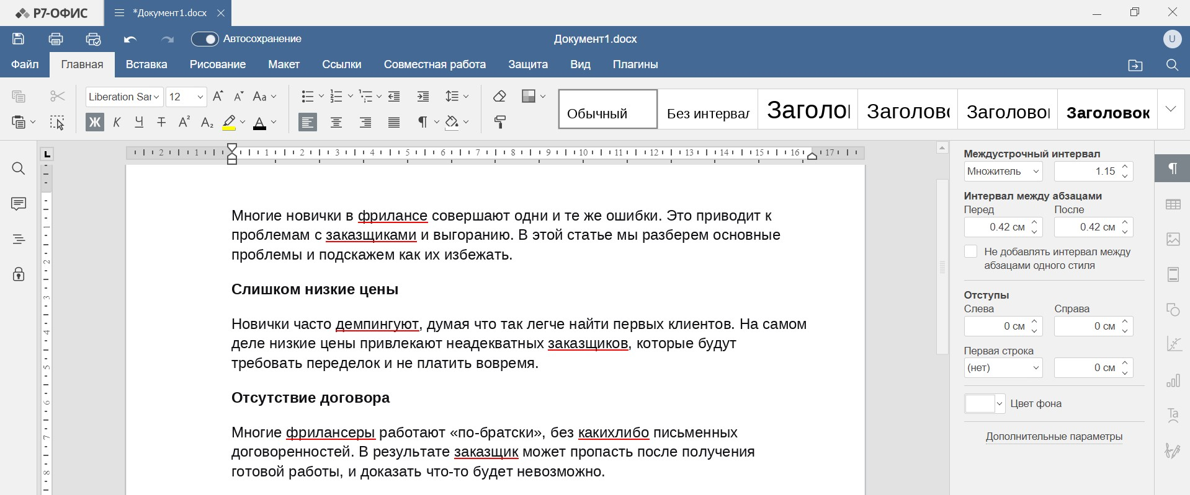Open the font name dropdown Liberation Sans
The image size is (1190, 495).
(x=124, y=97)
